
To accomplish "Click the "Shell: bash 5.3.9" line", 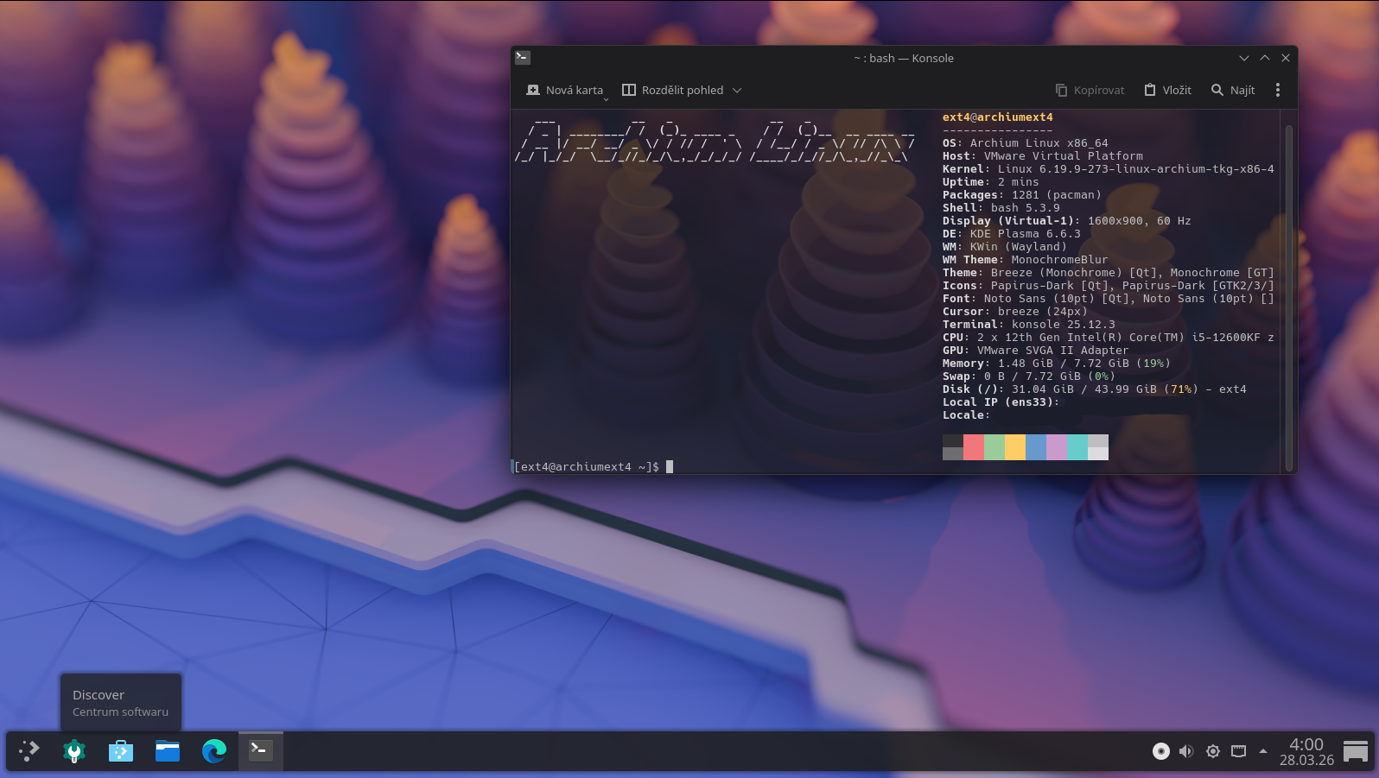I will point(1001,208).
